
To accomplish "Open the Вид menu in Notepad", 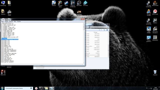I will [15, 21].
